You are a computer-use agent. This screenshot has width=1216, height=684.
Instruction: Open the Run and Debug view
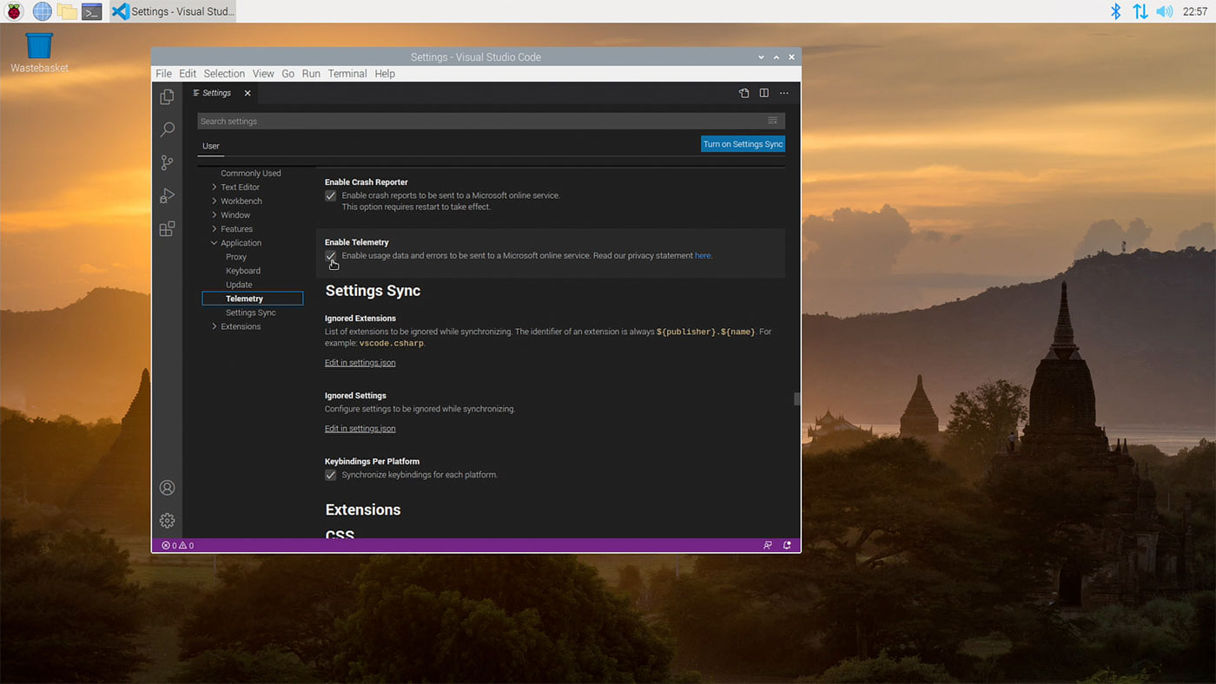(167, 195)
